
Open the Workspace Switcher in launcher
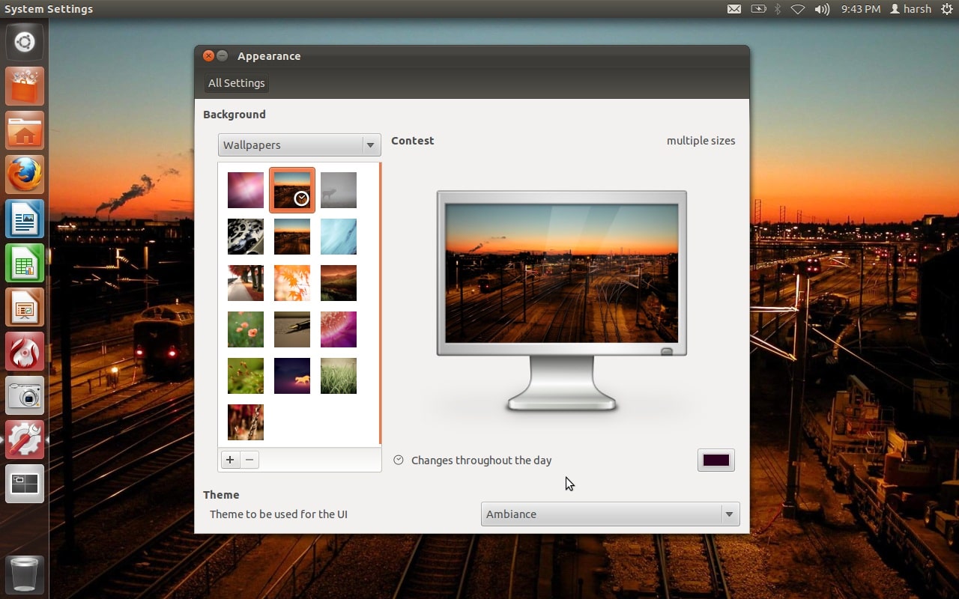click(25, 484)
